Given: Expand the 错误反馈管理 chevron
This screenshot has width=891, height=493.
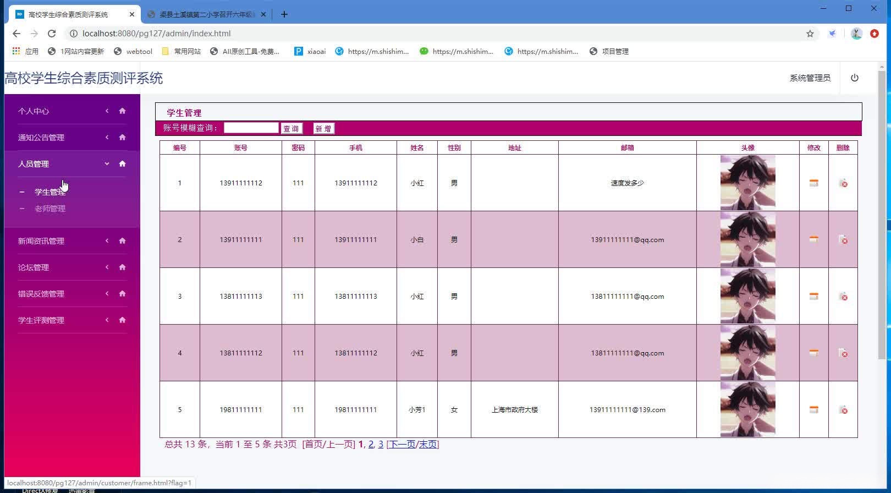Looking at the screenshot, I should click(107, 294).
